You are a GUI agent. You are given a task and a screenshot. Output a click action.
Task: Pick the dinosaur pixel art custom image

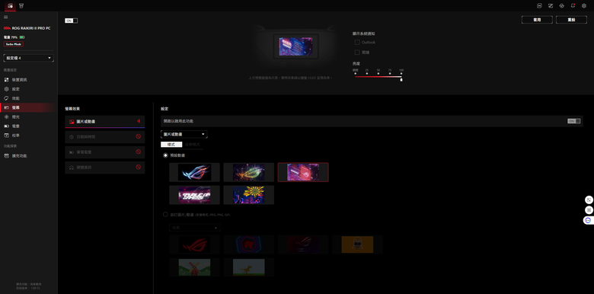pyautogui.click(x=249, y=267)
